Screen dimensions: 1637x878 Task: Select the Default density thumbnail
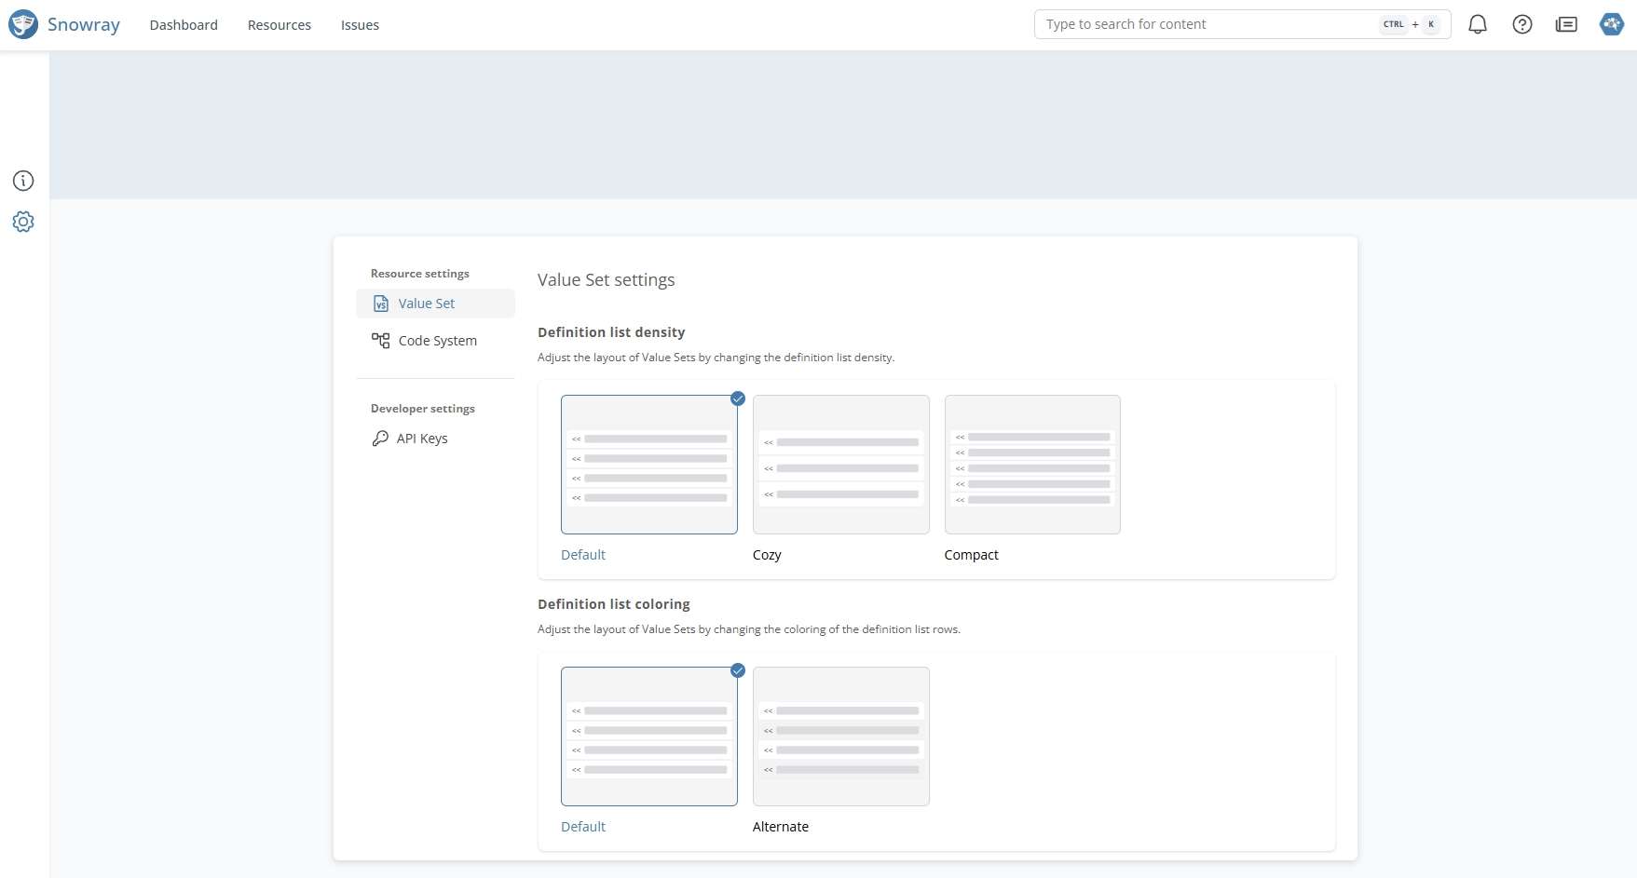pyautogui.click(x=648, y=465)
